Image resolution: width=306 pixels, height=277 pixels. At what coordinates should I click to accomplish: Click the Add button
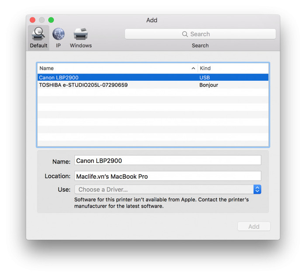pos(254,226)
